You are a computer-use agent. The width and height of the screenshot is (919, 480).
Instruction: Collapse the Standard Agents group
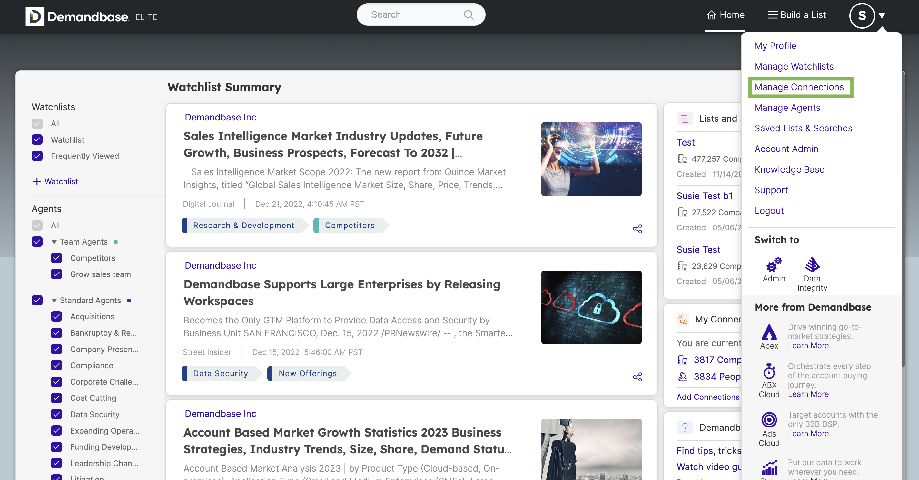[x=54, y=301]
